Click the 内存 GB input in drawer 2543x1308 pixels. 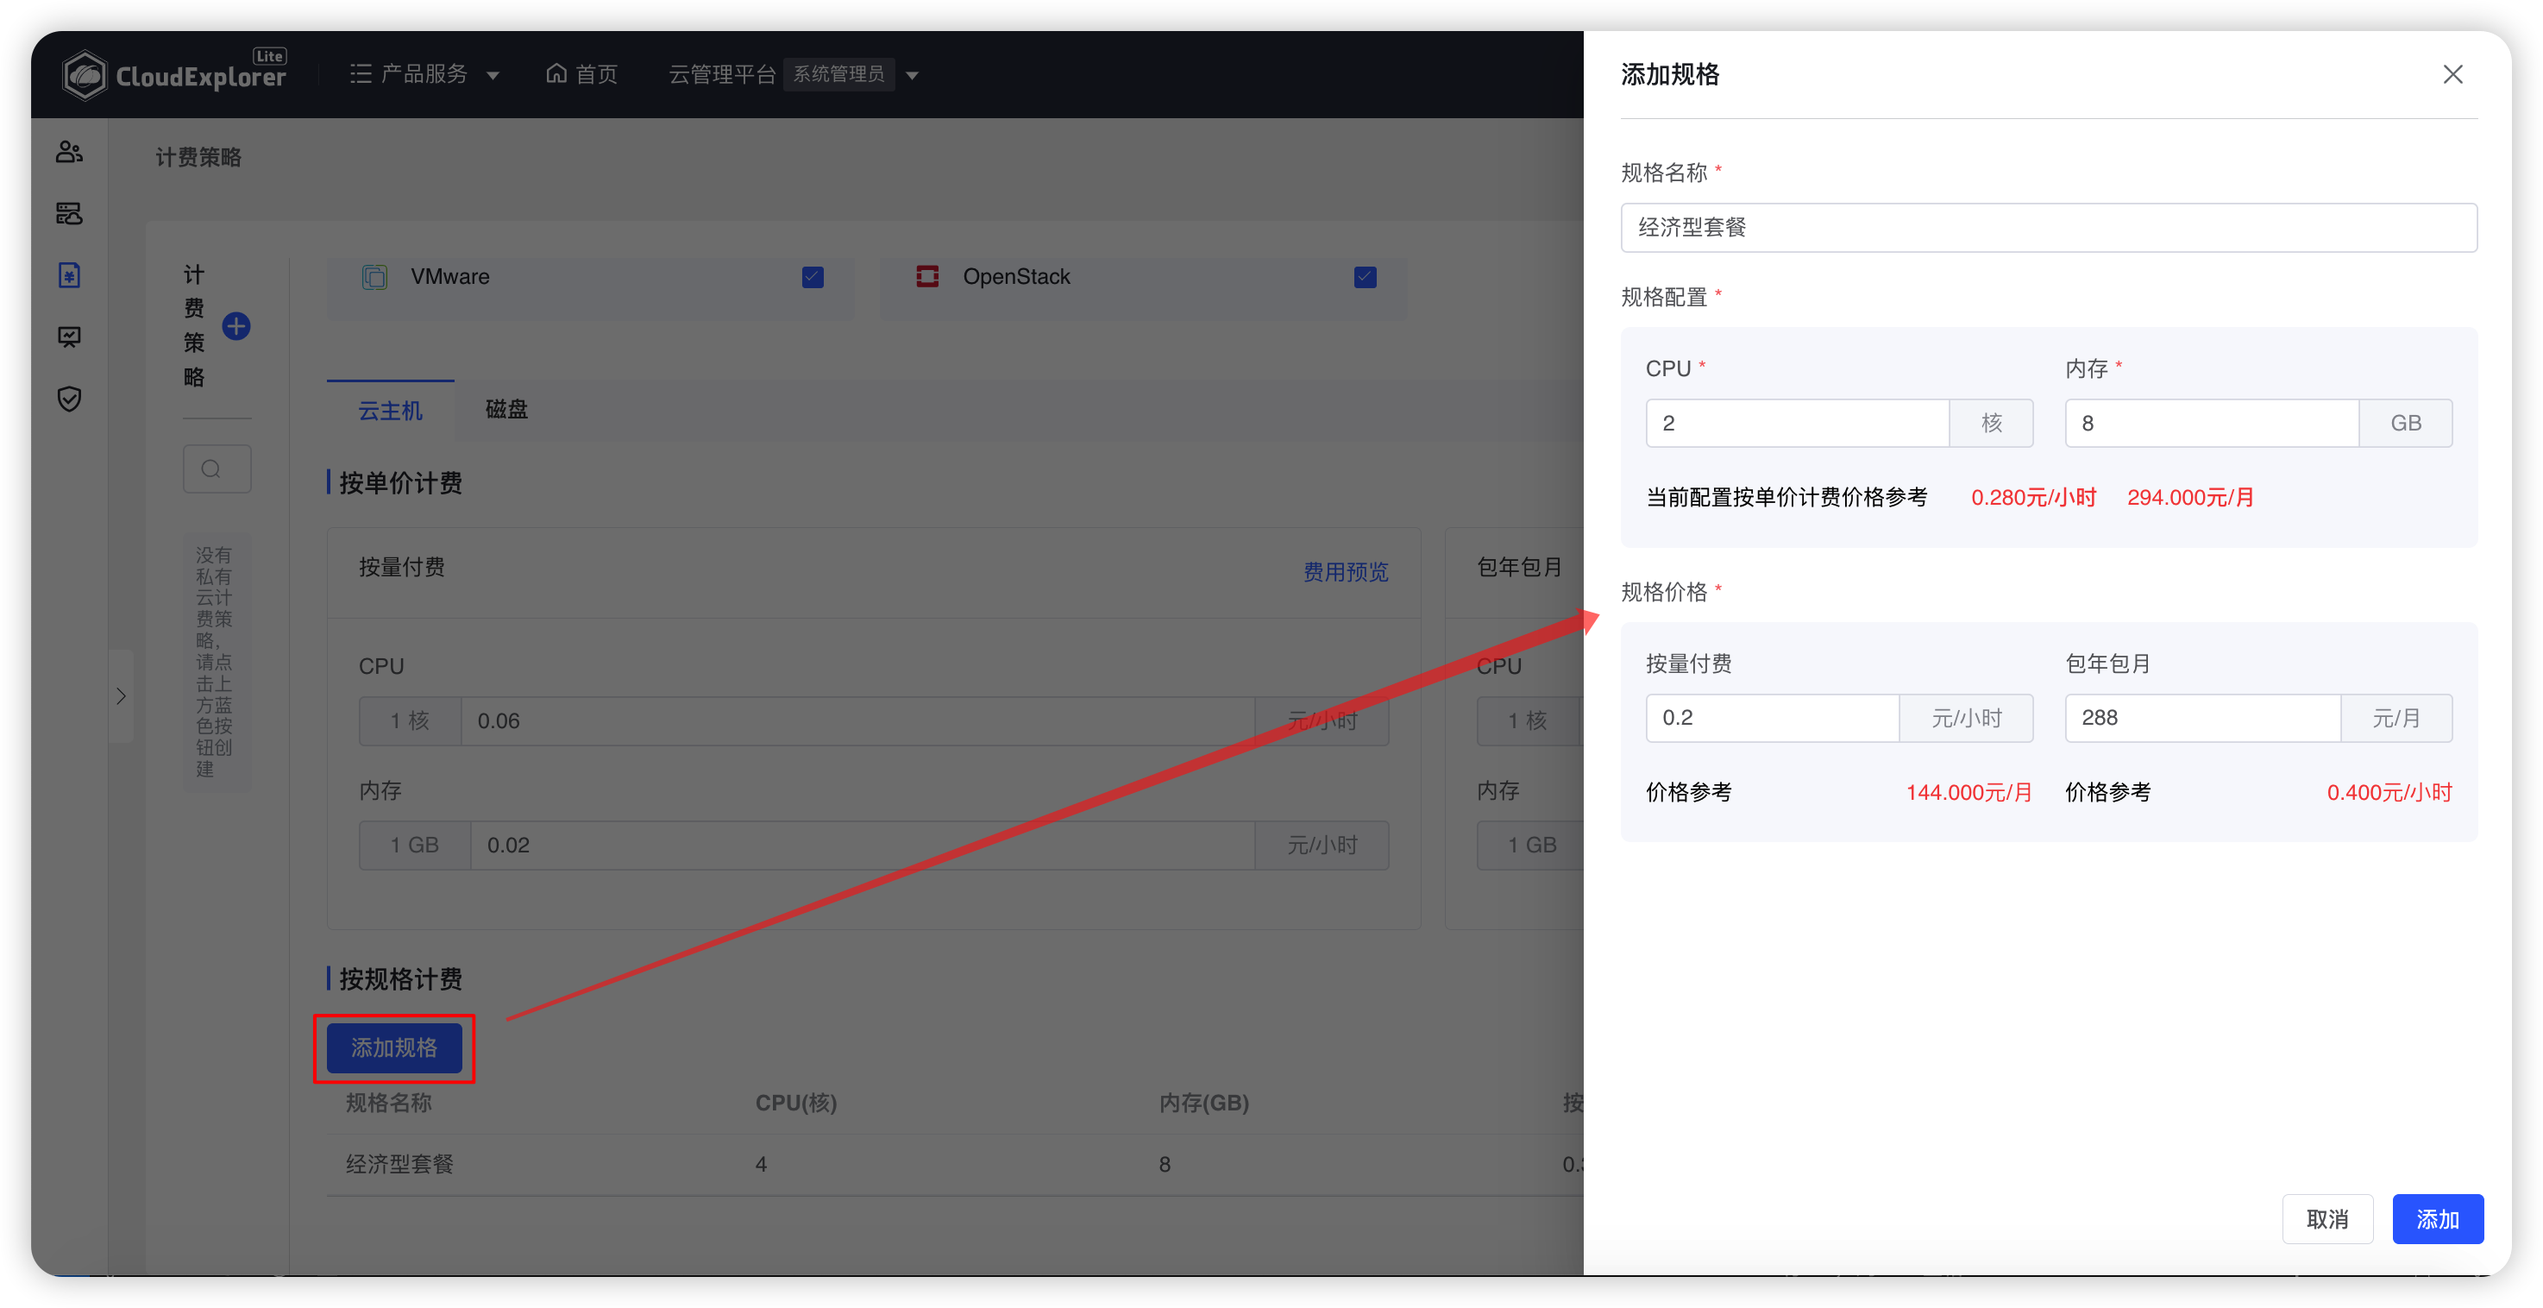[2211, 423]
